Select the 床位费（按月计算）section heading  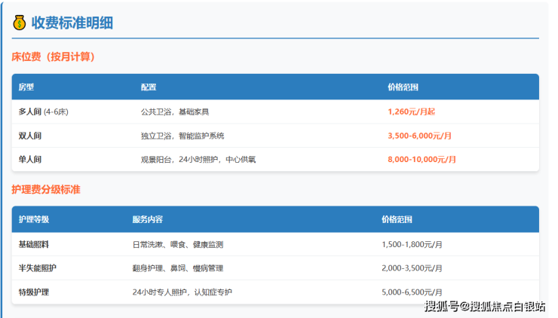[x=53, y=57]
